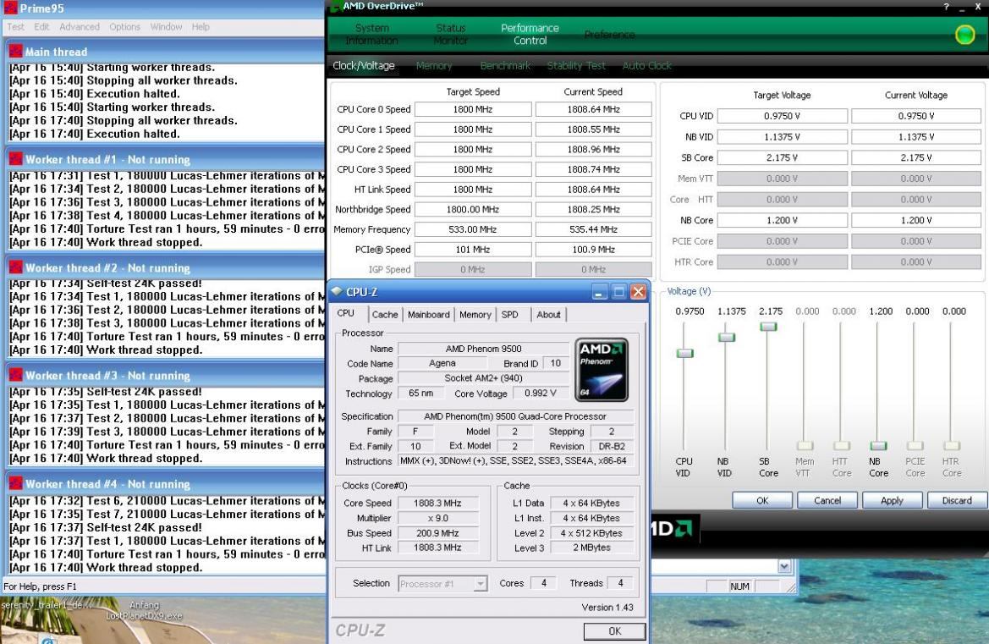This screenshot has height=644, width=989.
Task: Open the Processor selection dropdown in CPU-Z
Action: [x=481, y=583]
